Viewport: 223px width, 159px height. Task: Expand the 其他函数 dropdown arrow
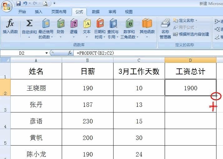(147, 37)
